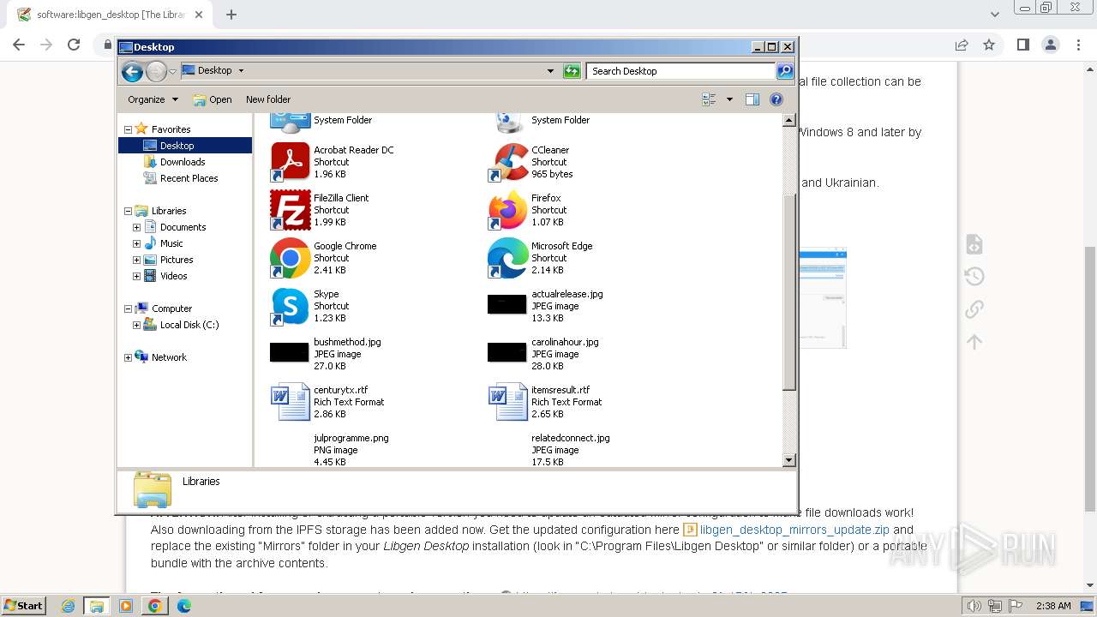1097x617 pixels.
Task: Open Explorer help
Action: click(x=776, y=99)
